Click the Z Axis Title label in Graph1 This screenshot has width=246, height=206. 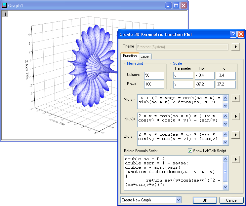(27, 70)
